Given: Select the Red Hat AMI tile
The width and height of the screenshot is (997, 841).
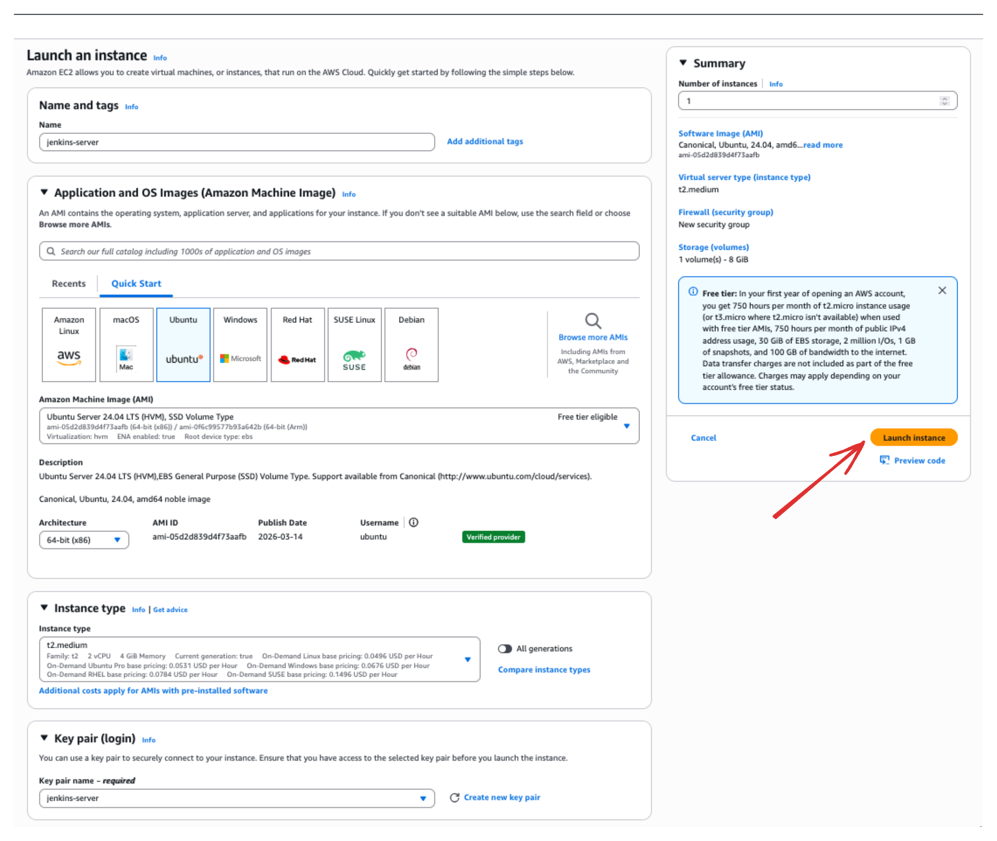Looking at the screenshot, I should click(298, 345).
